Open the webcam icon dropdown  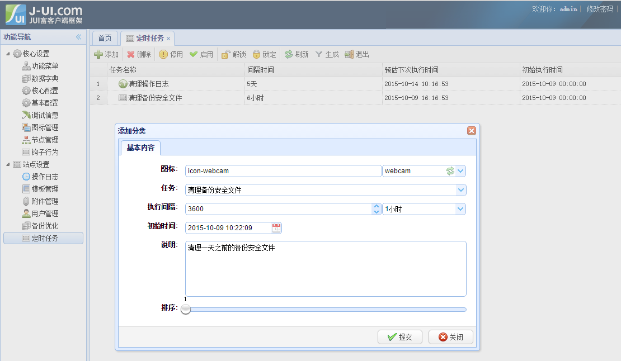[x=460, y=171]
